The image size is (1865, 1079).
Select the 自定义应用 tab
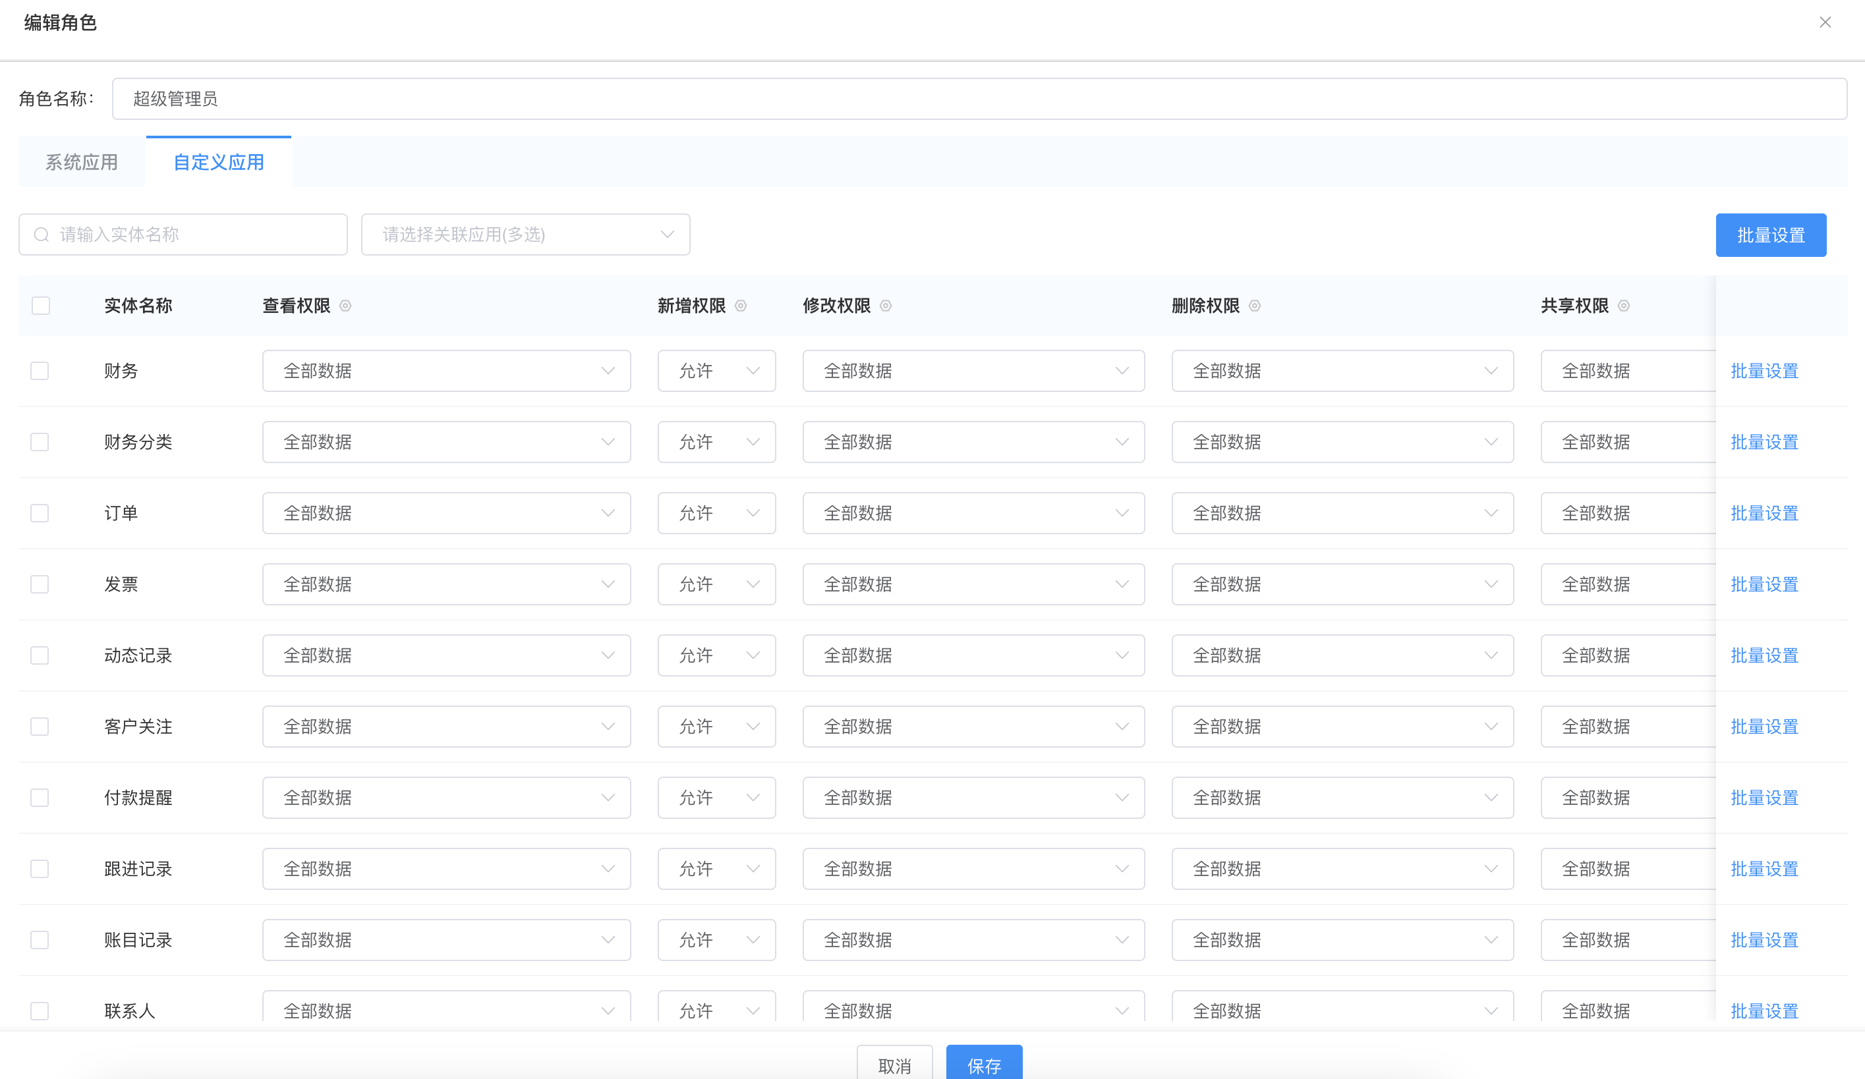coord(218,162)
